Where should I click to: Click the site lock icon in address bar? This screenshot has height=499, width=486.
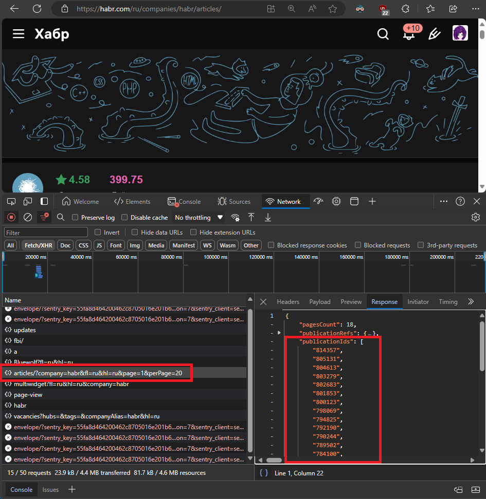click(65, 9)
